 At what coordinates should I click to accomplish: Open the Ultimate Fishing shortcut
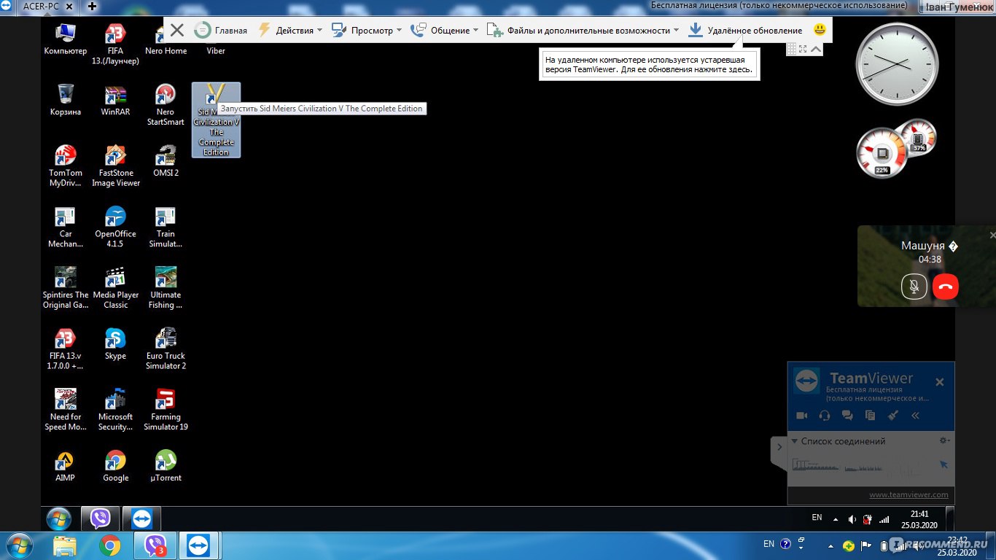point(166,289)
